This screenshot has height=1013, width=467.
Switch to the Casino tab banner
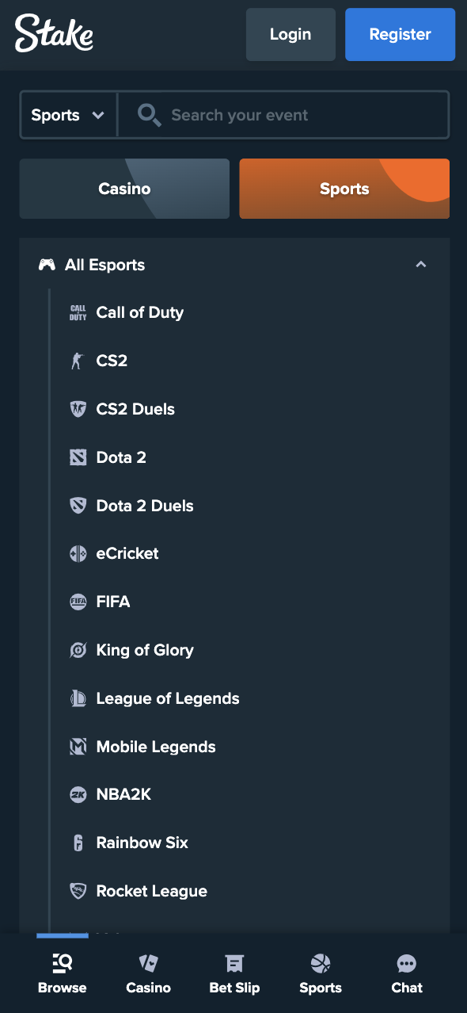tap(124, 189)
